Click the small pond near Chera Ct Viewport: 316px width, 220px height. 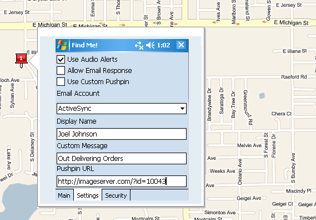coord(262,96)
